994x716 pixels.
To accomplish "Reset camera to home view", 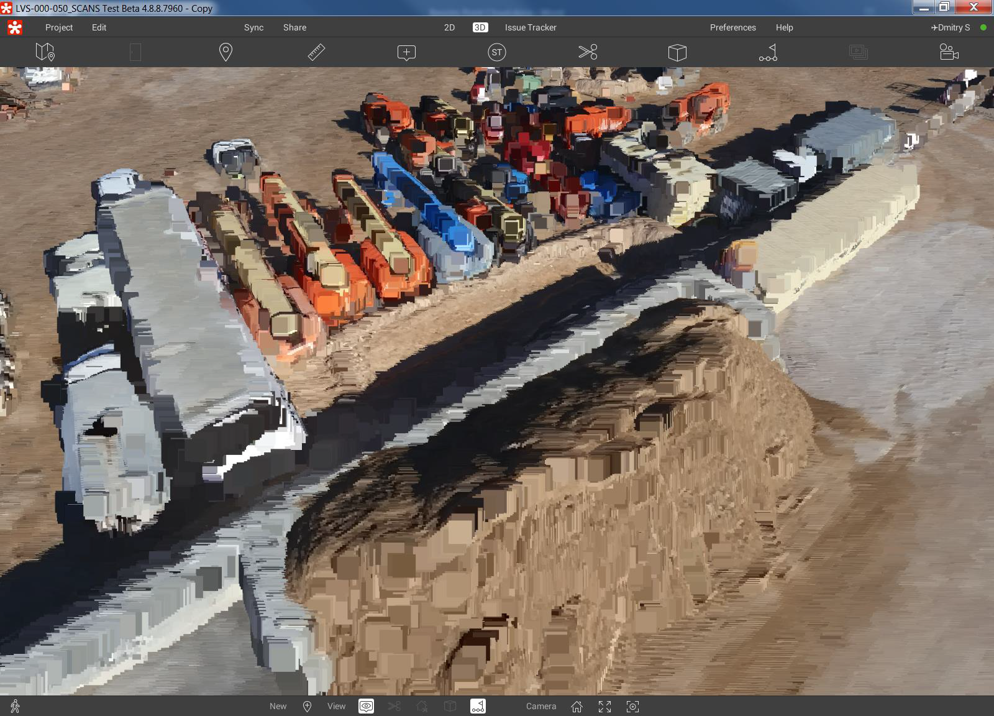I will (x=577, y=706).
